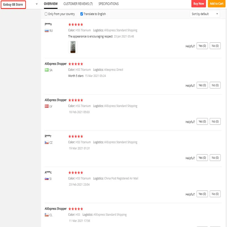The width and height of the screenshot is (227, 227).
Task: Click the orange Add to Cart button
Action: tap(217, 4)
